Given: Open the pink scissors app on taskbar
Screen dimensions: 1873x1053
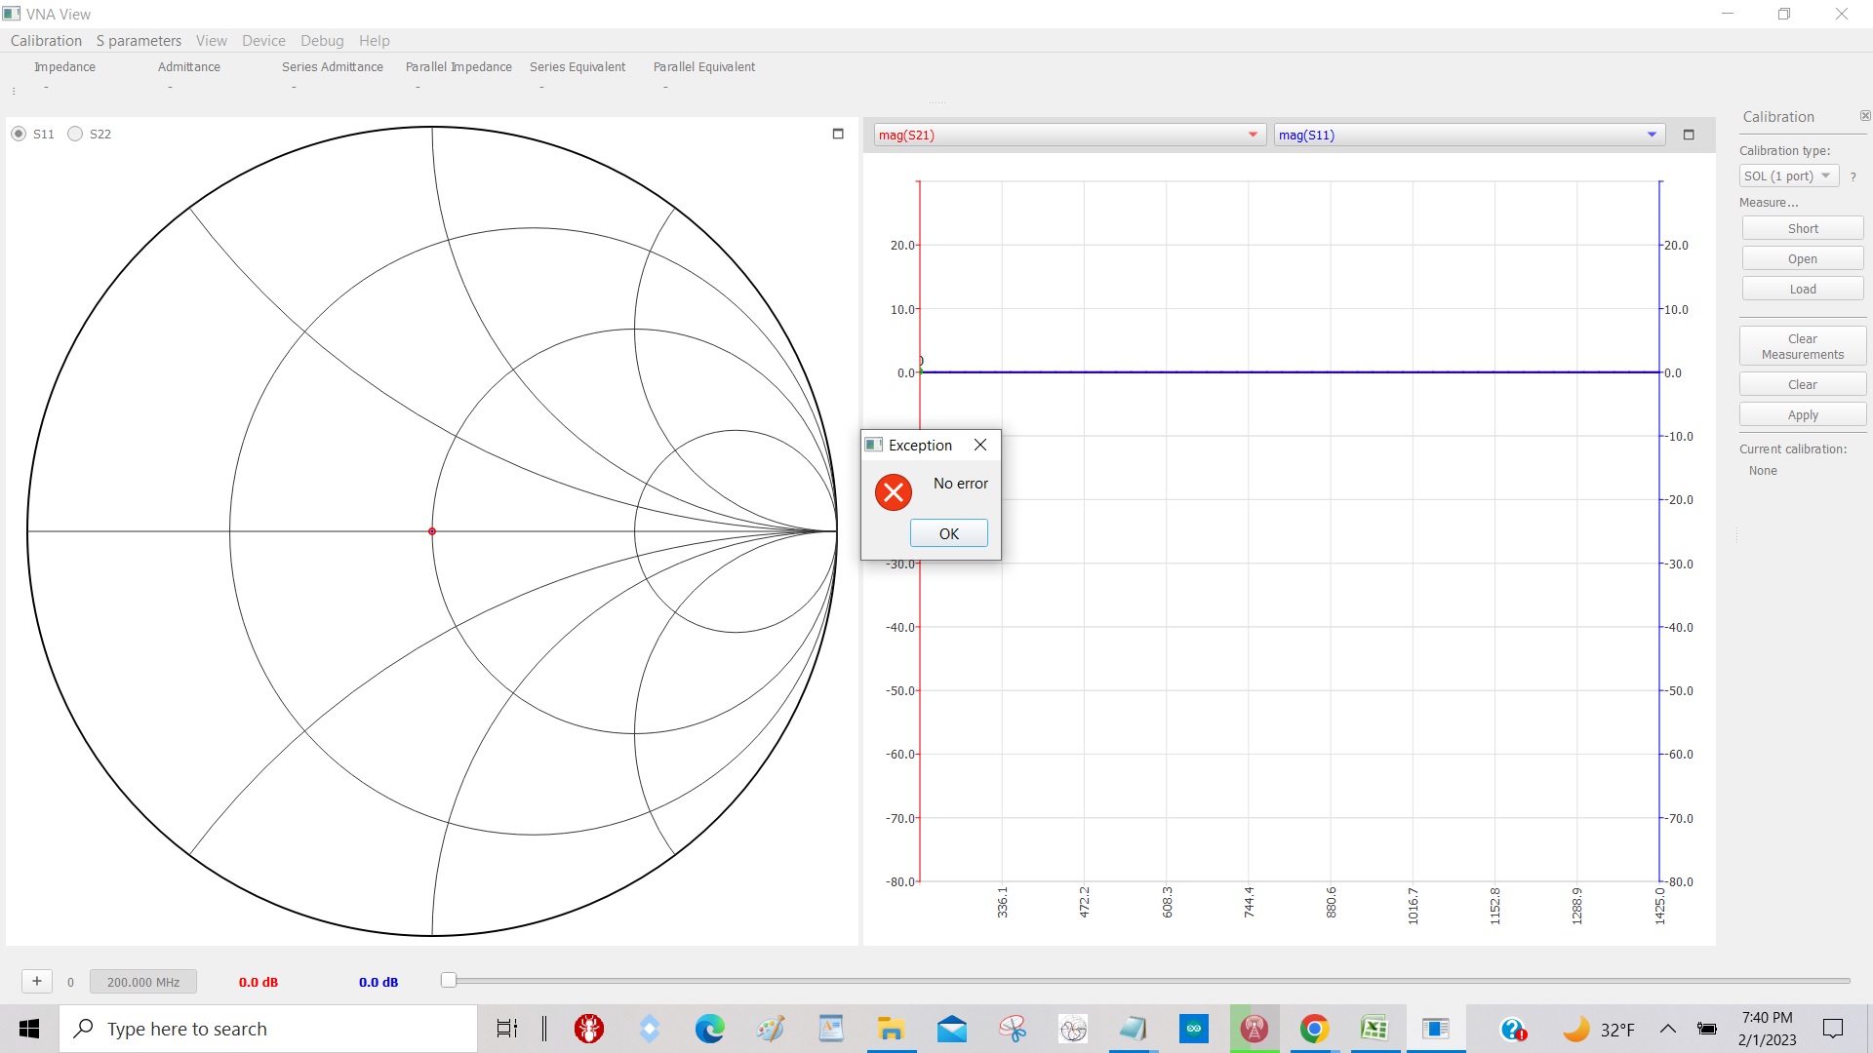Looking at the screenshot, I should [x=1013, y=1029].
